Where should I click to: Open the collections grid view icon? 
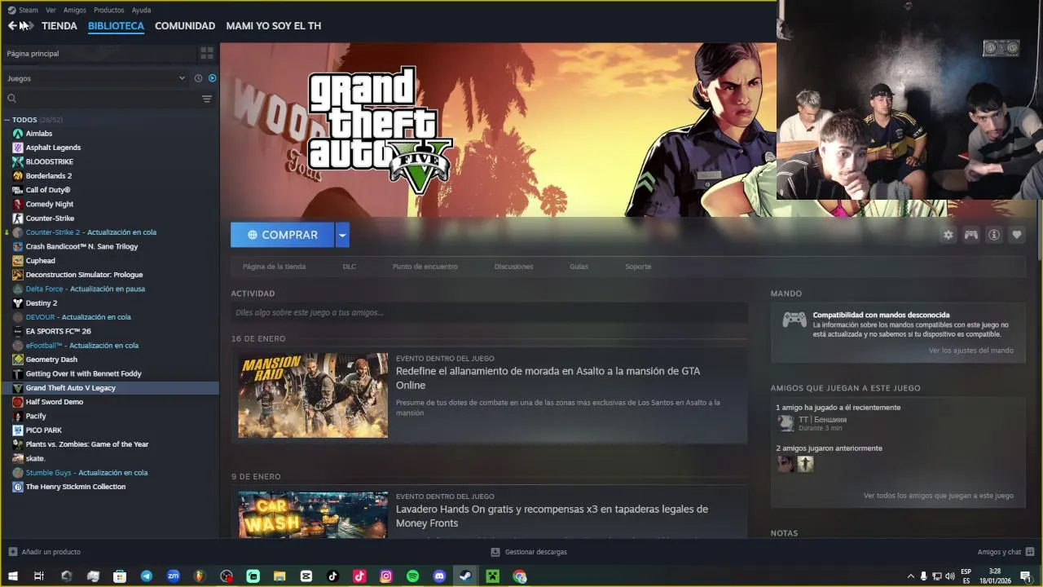tap(207, 53)
